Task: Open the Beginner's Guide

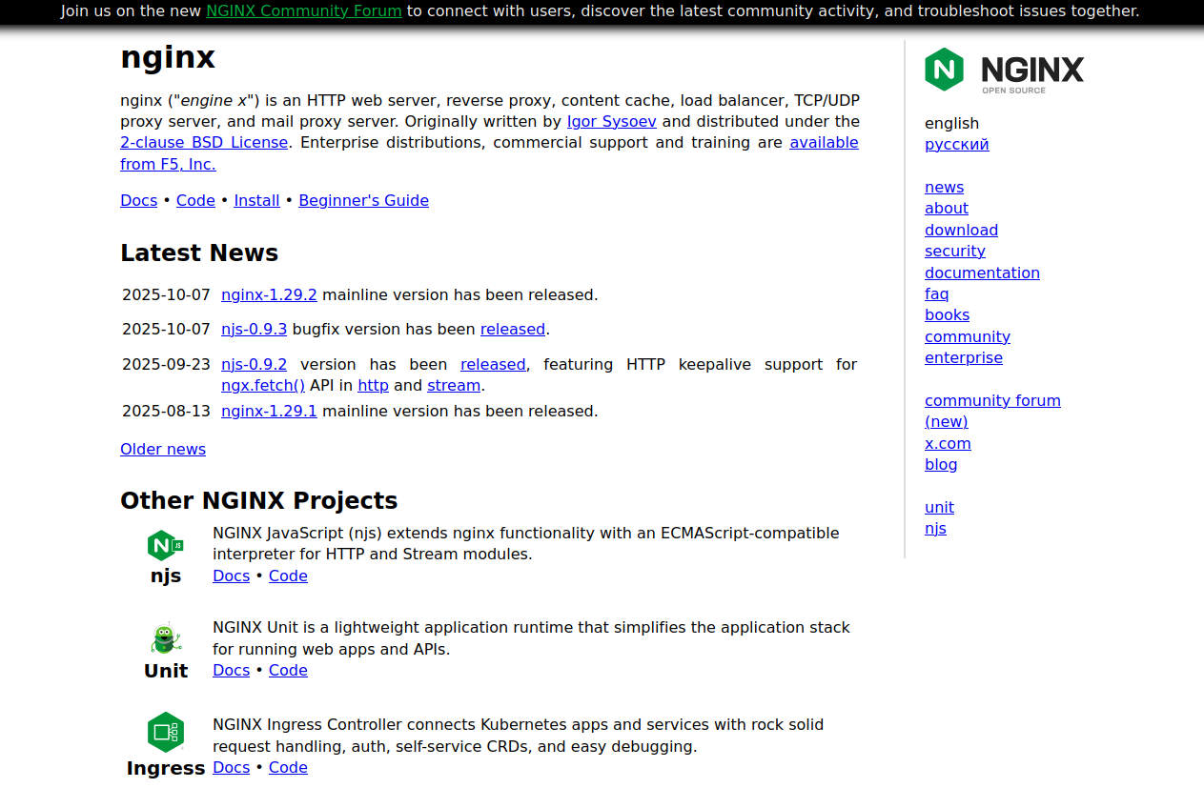Action: pyautogui.click(x=363, y=200)
